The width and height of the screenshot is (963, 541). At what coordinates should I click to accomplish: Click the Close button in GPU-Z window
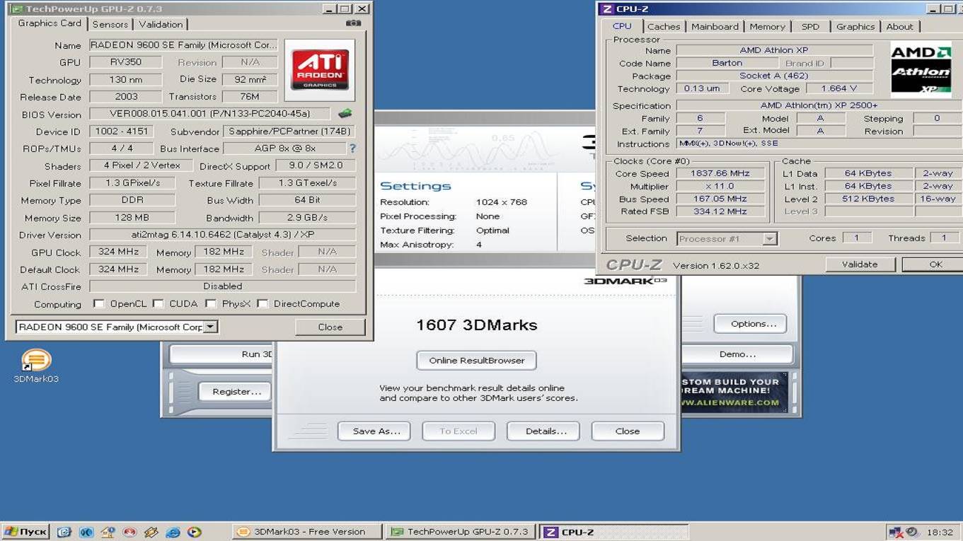(330, 327)
